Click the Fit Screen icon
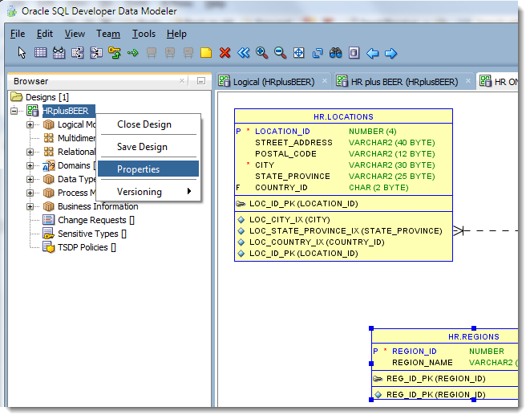 [299, 53]
